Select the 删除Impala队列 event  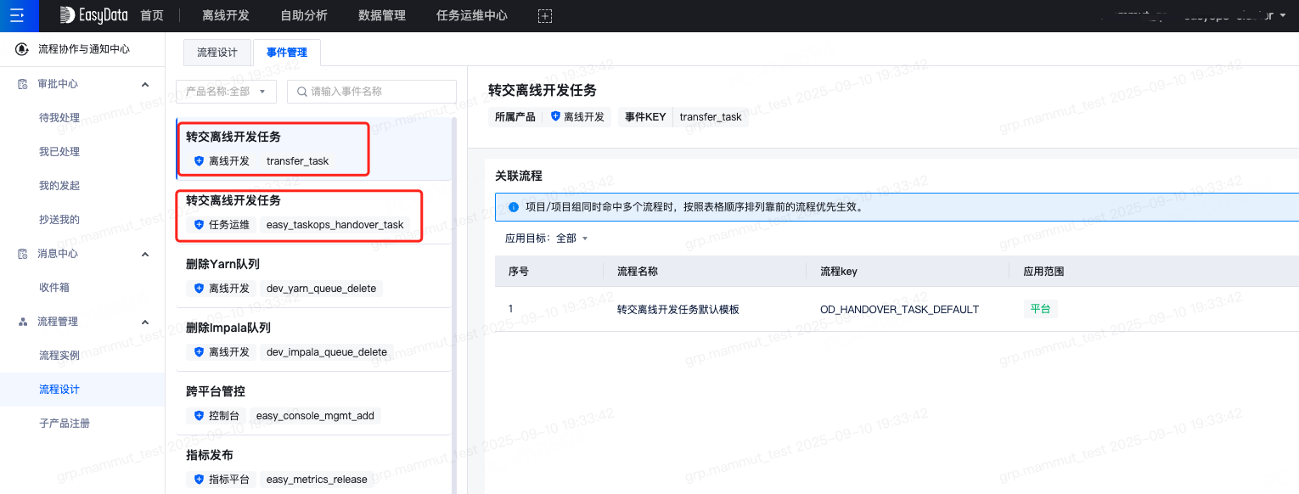click(313, 340)
